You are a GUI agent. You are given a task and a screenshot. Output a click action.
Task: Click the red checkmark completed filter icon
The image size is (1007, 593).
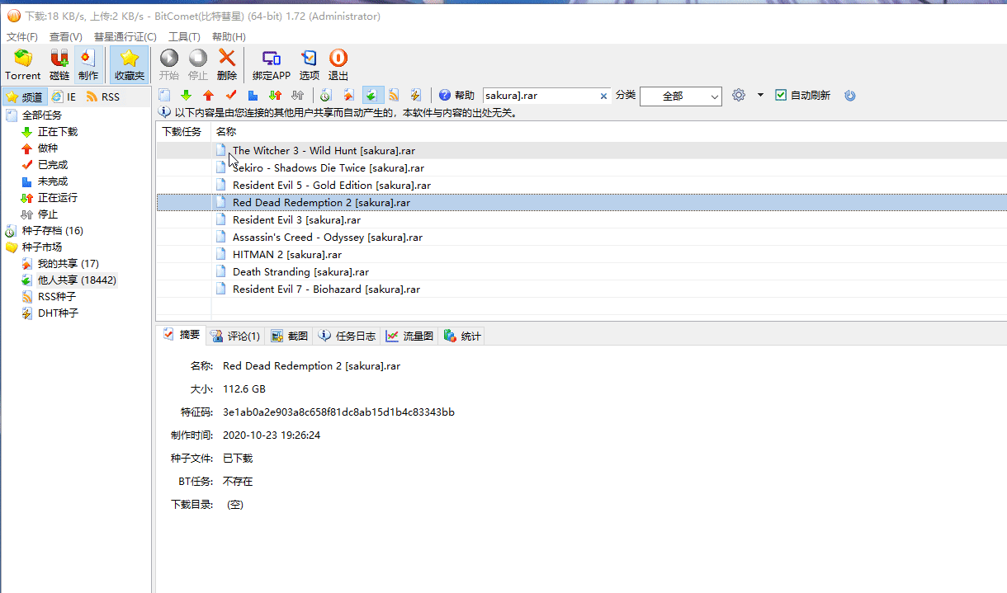(x=231, y=96)
